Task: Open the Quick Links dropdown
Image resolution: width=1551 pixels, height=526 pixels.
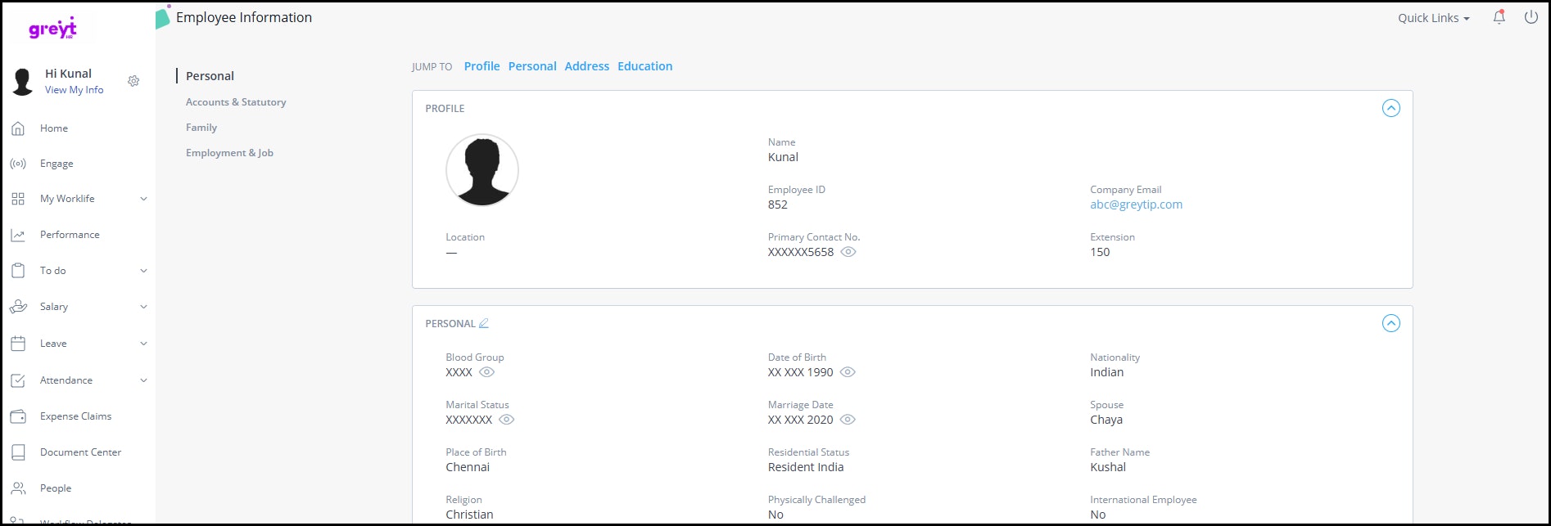Action: pos(1434,18)
